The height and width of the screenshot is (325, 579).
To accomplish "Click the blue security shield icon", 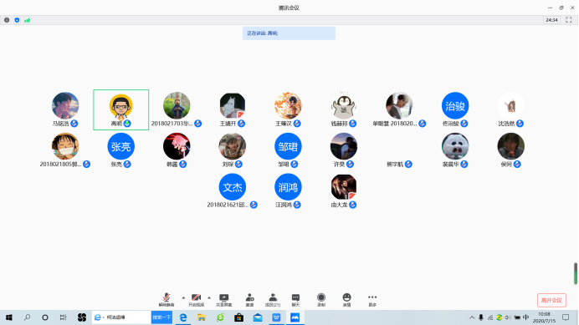I will tap(17, 20).
